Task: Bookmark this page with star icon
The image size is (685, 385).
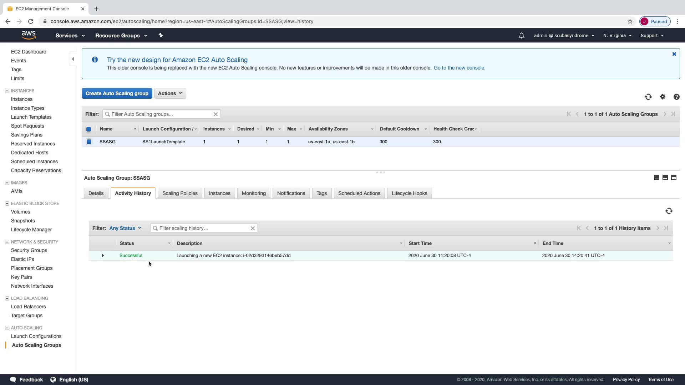Action: tap(630, 21)
